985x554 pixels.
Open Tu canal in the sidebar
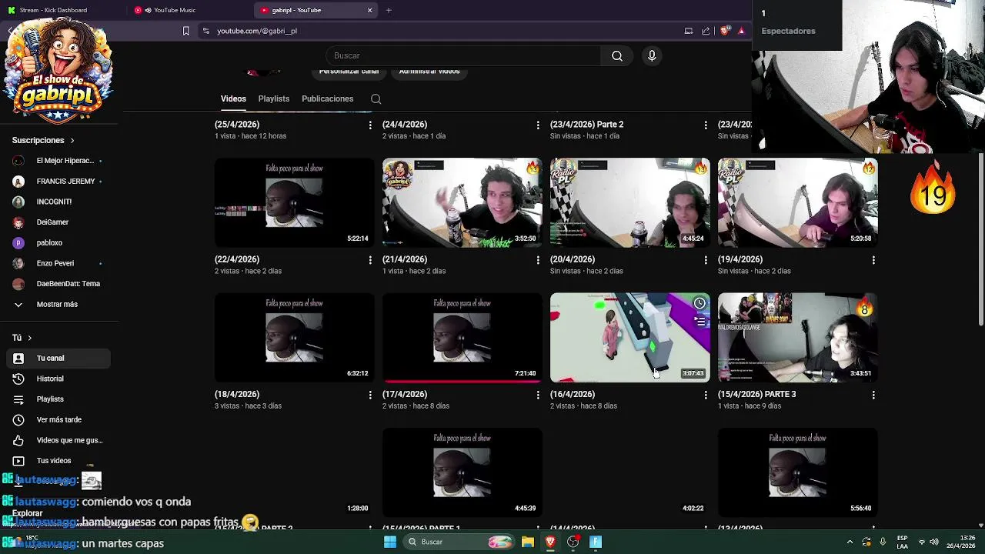(x=58, y=359)
